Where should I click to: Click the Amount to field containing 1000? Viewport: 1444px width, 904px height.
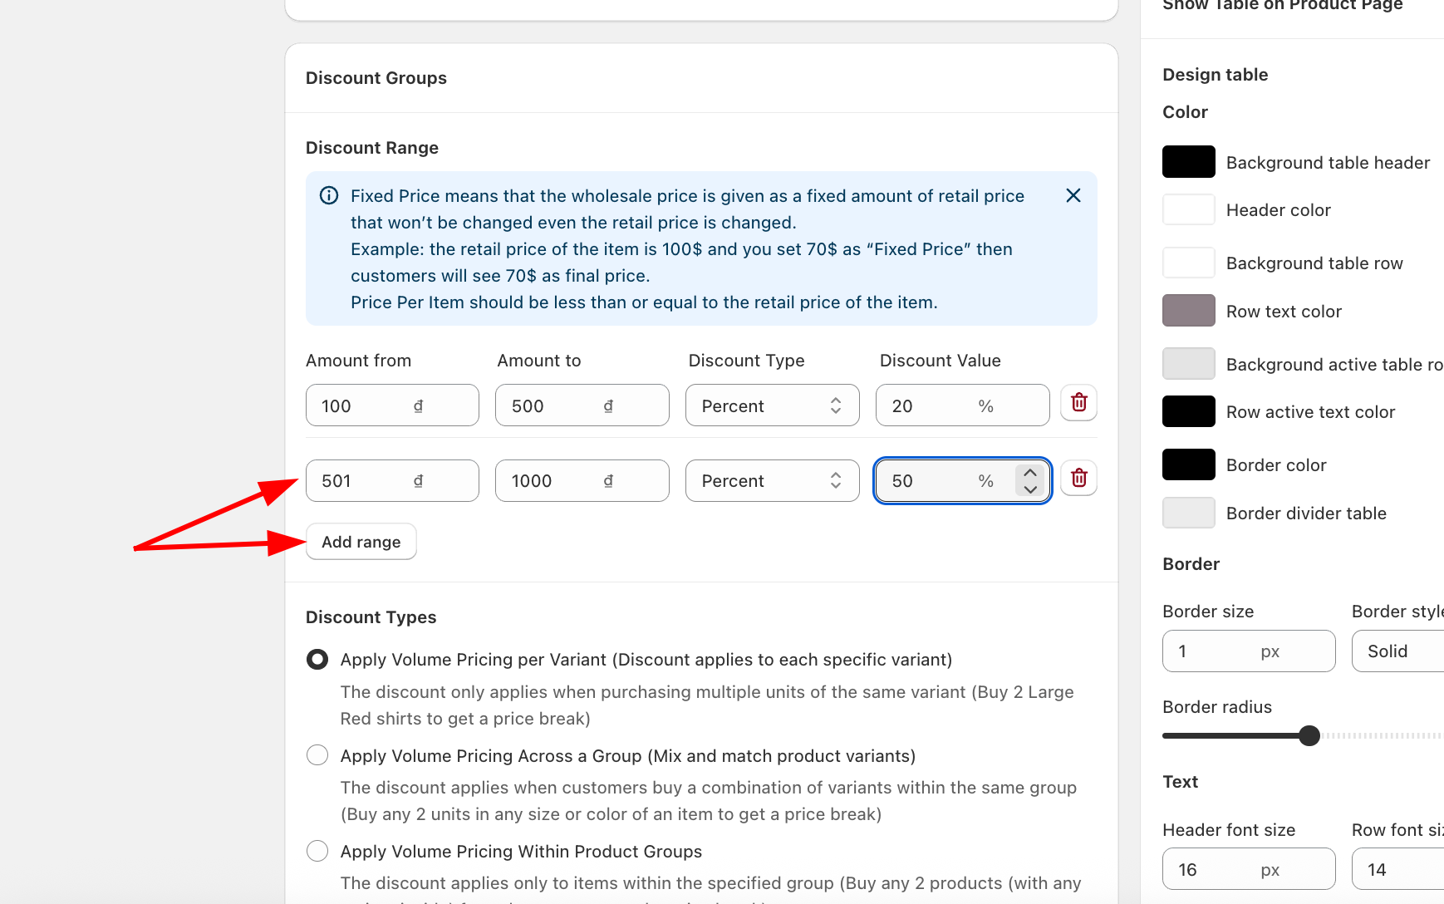pyautogui.click(x=555, y=481)
